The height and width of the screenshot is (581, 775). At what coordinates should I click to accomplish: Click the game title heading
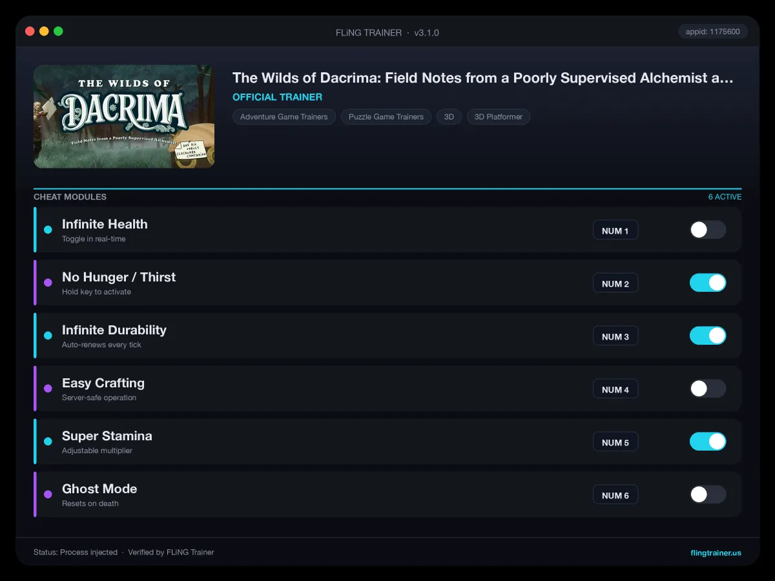[x=483, y=78]
